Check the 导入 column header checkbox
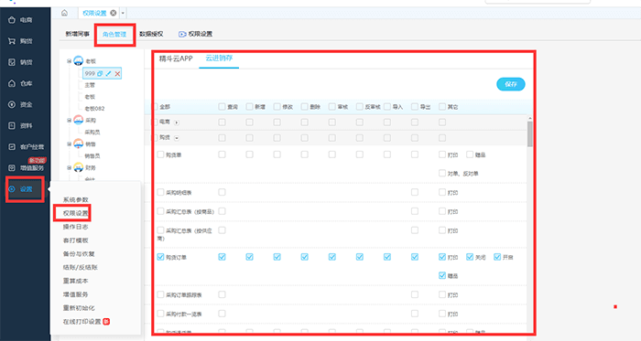641x341 pixels. [387, 106]
